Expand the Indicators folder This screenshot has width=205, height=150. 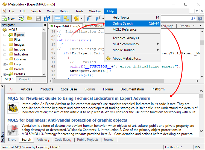(5, 55)
